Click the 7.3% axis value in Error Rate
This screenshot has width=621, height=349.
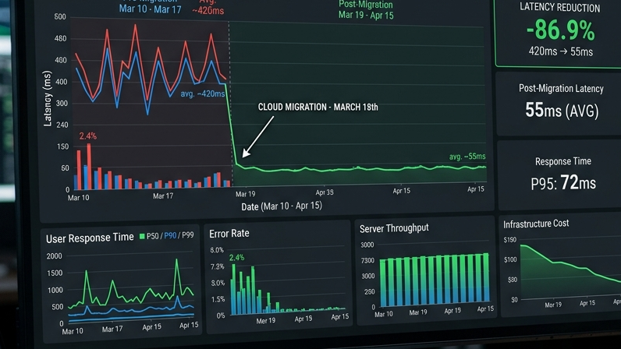coord(218,266)
